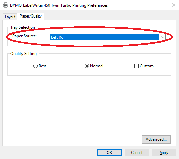Click the Normal label text

(x=97, y=66)
